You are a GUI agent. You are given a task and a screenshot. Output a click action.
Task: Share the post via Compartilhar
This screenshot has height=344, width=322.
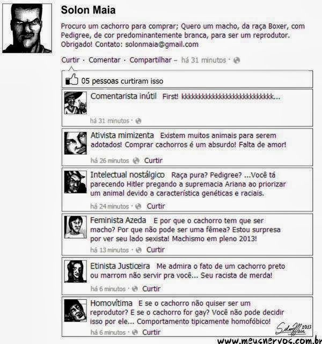150,60
